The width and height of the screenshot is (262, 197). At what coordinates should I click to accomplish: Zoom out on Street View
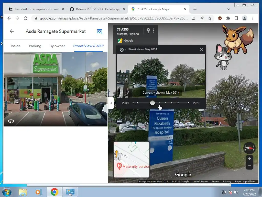pyautogui.click(x=249, y=166)
